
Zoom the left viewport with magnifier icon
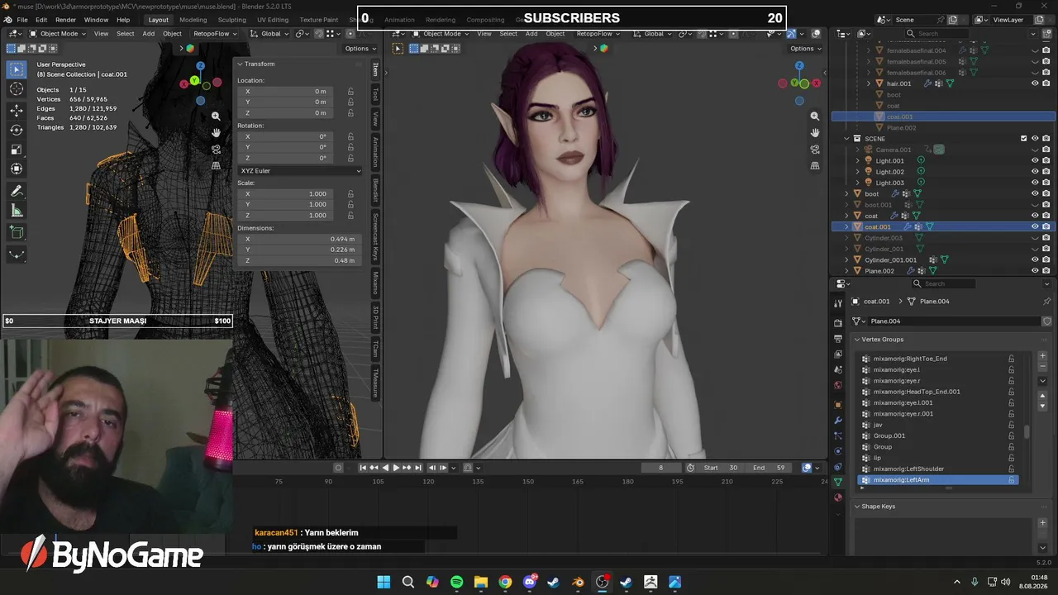point(216,117)
